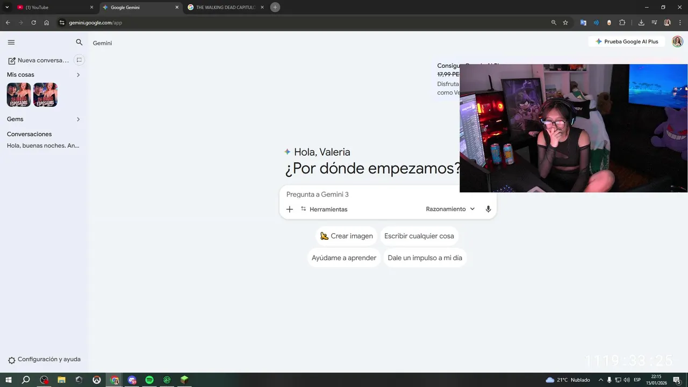The image size is (688, 387).
Task: Open the Chrome profile avatar in the toolbar
Action: tap(667, 23)
